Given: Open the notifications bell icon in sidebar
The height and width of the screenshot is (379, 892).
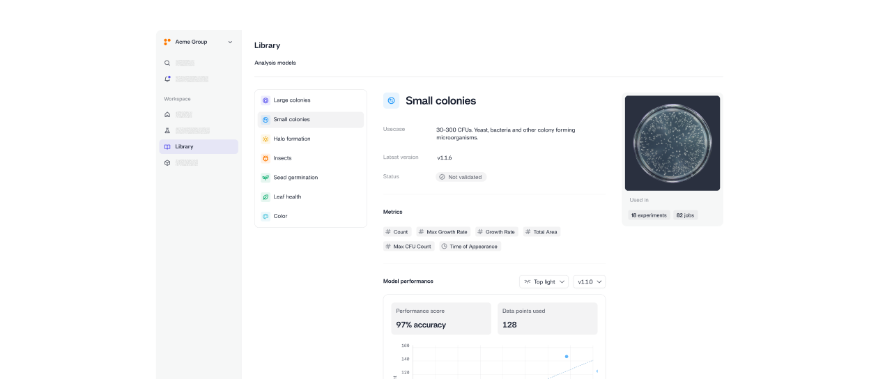Looking at the screenshot, I should (x=167, y=79).
